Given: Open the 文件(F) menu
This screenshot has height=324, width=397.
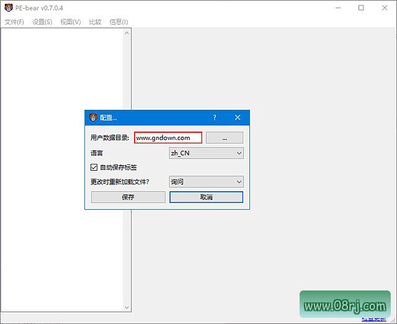Looking at the screenshot, I should [x=14, y=22].
